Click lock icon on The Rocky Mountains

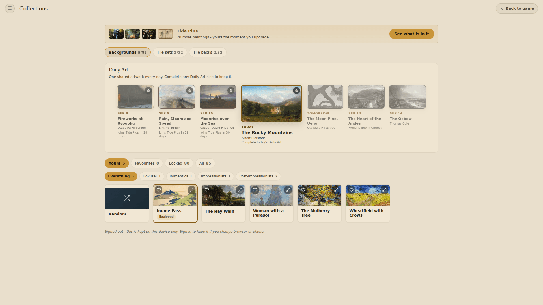click(x=296, y=91)
